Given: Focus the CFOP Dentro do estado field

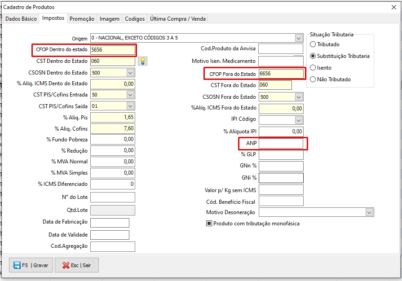Looking at the screenshot, I should tap(112, 50).
